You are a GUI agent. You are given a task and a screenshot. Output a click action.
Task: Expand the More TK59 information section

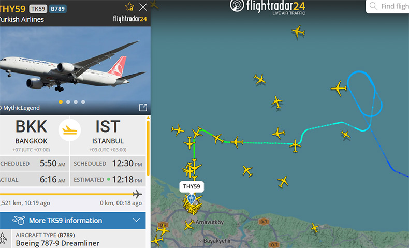point(73,221)
